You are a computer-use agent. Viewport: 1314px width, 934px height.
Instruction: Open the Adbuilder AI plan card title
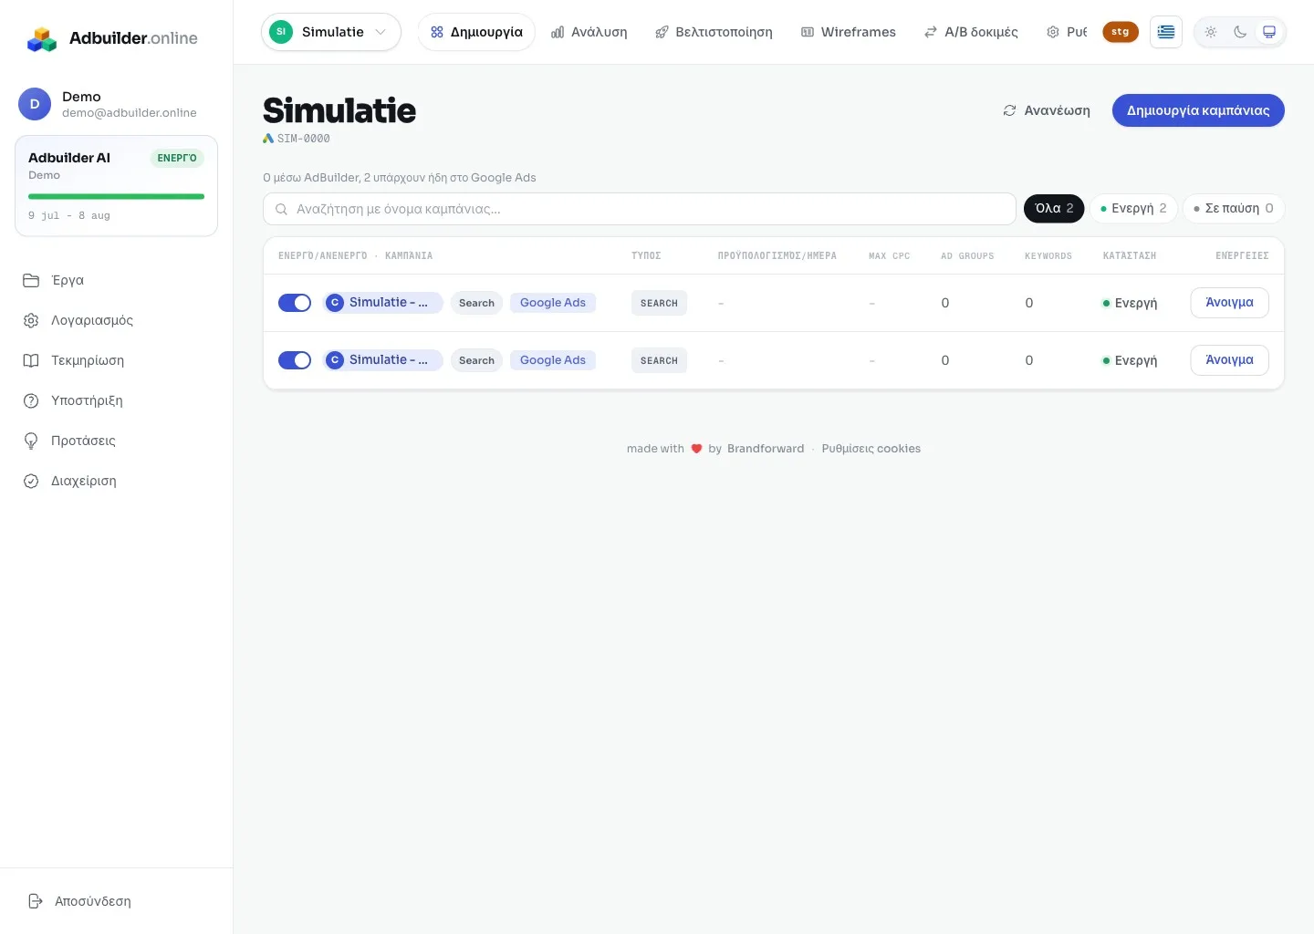click(69, 158)
